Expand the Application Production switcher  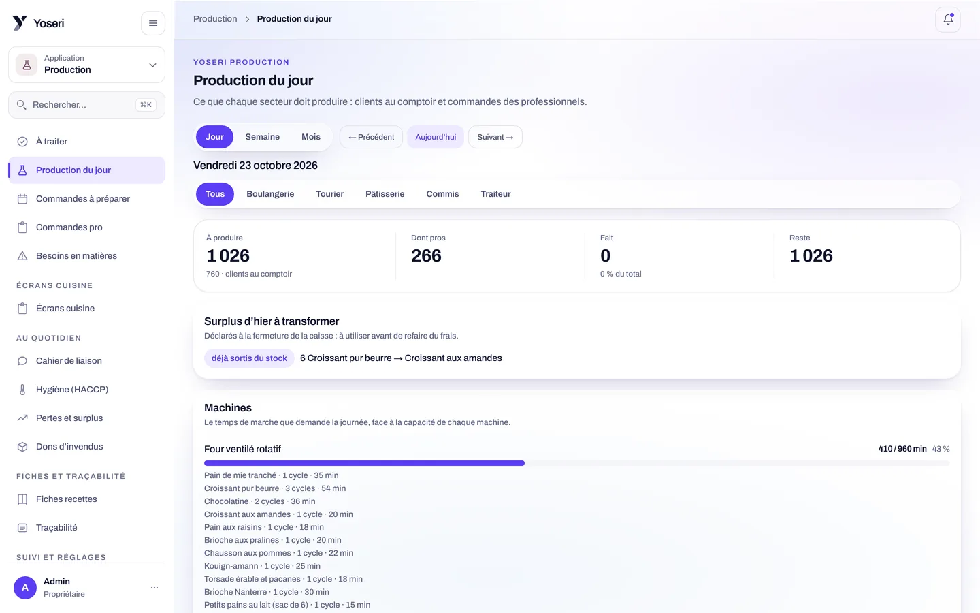coord(86,65)
